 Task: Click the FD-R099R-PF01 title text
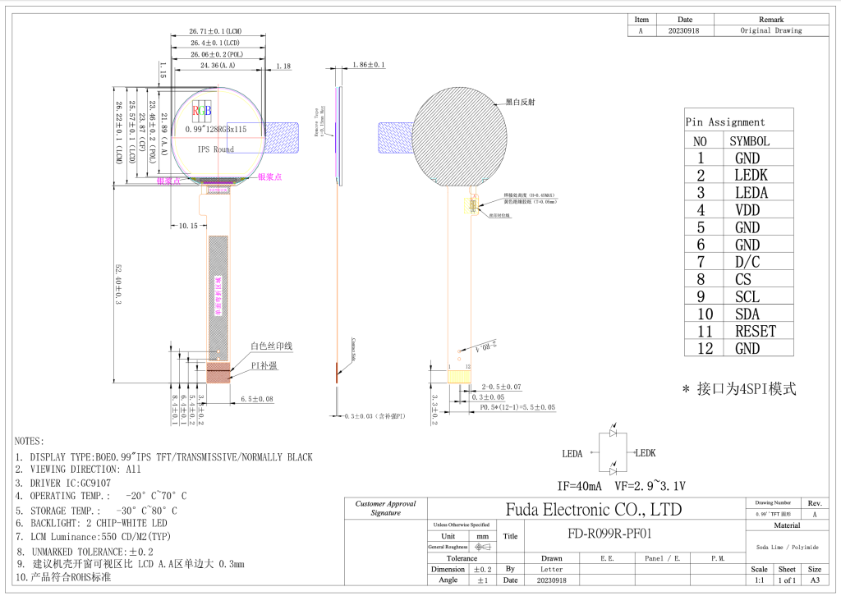point(599,534)
